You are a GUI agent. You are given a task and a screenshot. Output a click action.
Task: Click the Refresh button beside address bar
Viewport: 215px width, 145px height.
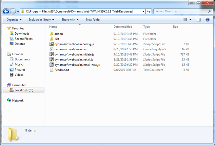[x=149, y=11]
